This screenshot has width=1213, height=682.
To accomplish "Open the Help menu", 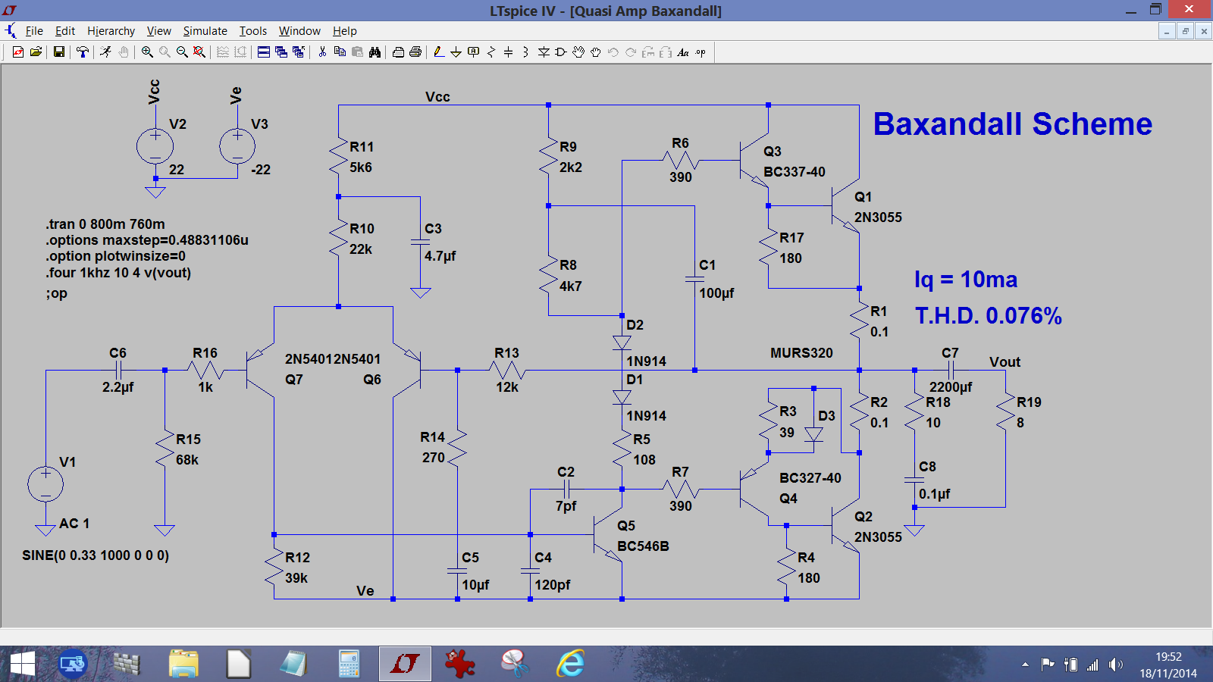I will pyautogui.click(x=344, y=31).
